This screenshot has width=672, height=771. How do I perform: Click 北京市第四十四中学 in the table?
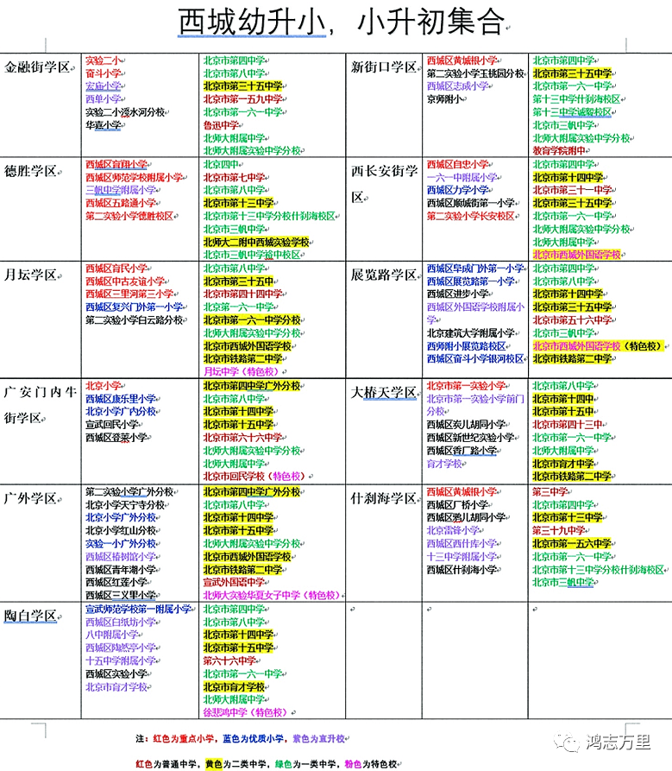pos(243,294)
